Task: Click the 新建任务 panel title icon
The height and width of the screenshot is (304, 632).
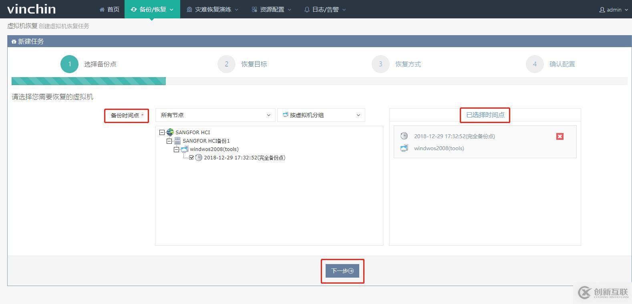Action: tap(14, 42)
